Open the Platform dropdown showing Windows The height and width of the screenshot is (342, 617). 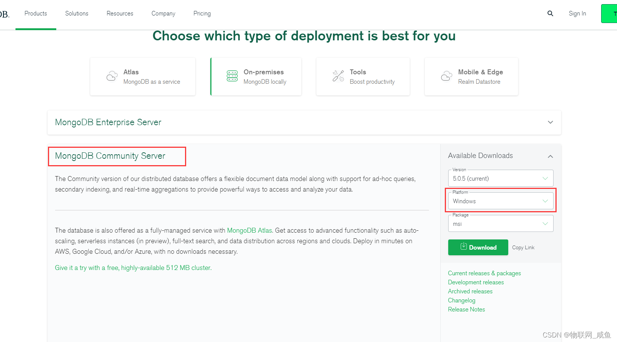coord(500,201)
